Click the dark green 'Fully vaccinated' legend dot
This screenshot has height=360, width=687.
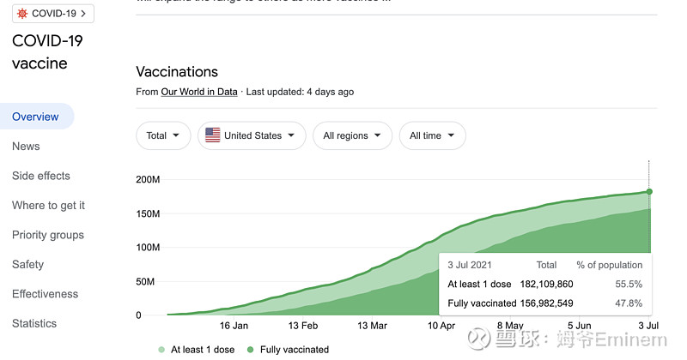[x=250, y=350]
